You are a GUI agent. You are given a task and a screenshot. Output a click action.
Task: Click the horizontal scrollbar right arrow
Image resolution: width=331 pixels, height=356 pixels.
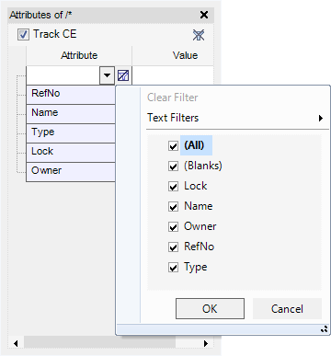click(206, 343)
